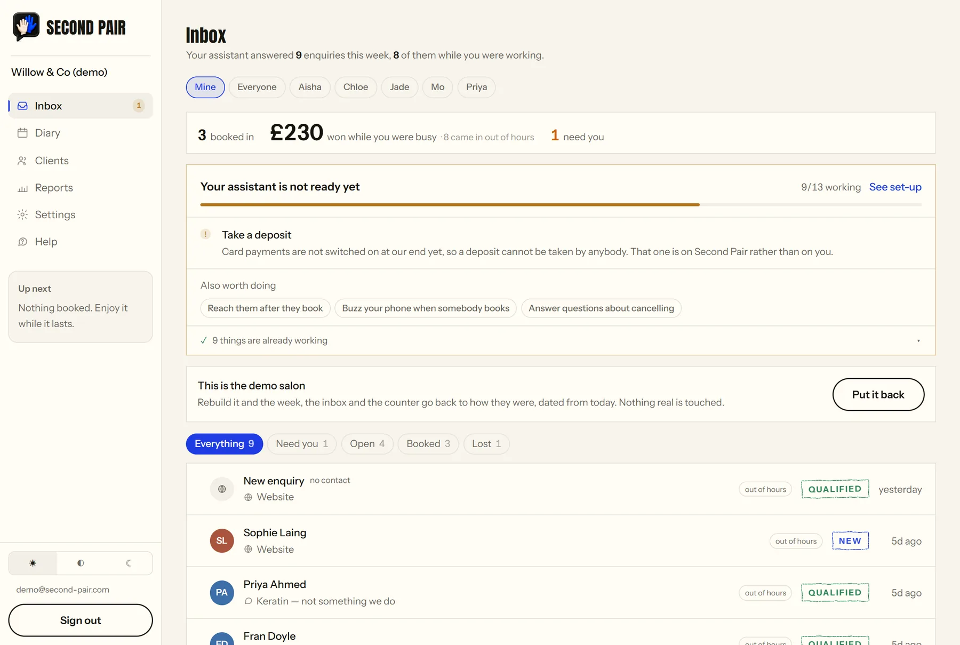
Task: Click the Put it back button
Action: (x=878, y=394)
